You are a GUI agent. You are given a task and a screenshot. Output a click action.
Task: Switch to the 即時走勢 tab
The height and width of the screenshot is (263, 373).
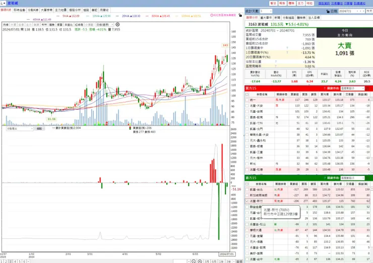click(x=20, y=10)
